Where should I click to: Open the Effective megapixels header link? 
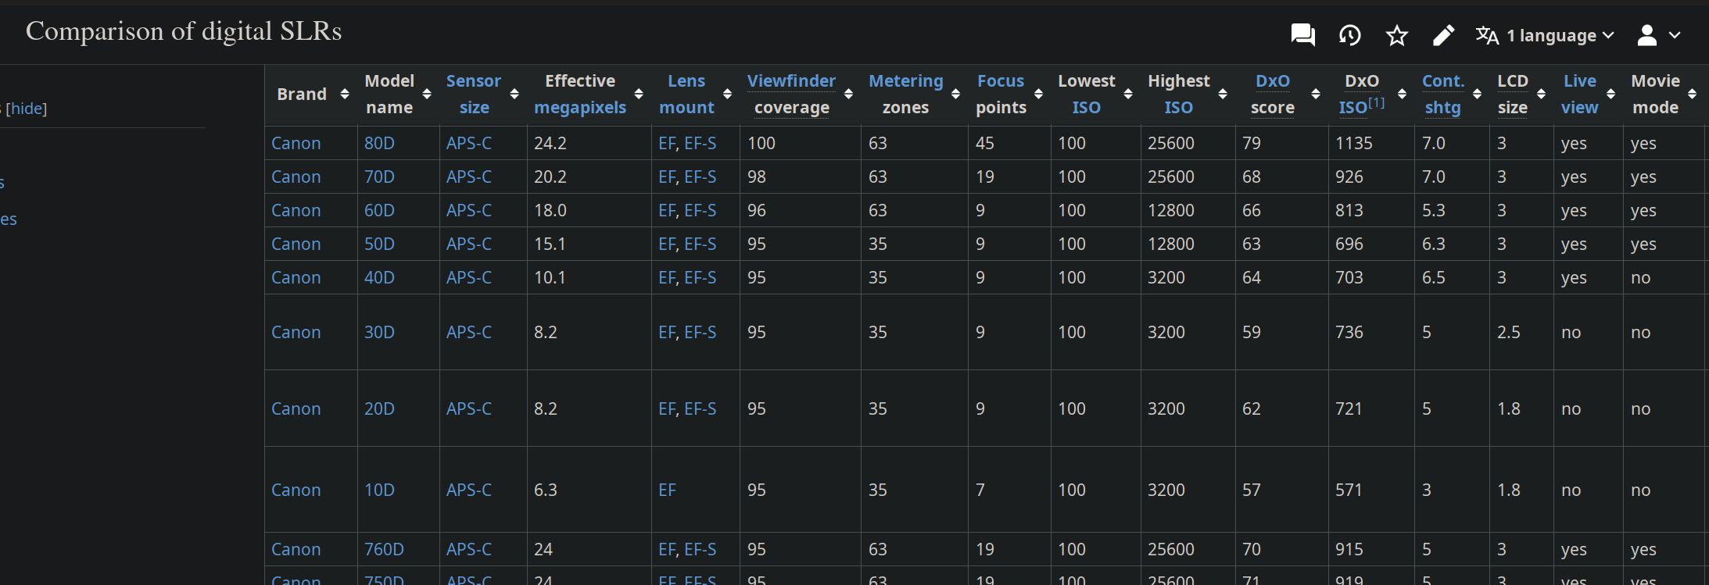point(580,107)
